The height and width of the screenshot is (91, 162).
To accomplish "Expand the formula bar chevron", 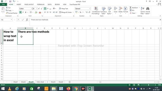I will pos(160,20).
